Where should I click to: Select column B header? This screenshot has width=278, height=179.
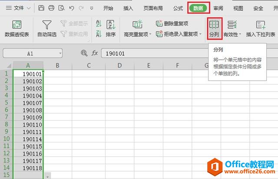click(58, 65)
